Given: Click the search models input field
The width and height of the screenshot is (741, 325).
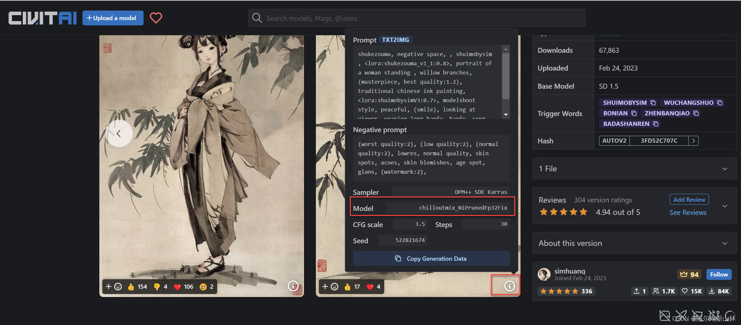Looking at the screenshot, I should [417, 18].
